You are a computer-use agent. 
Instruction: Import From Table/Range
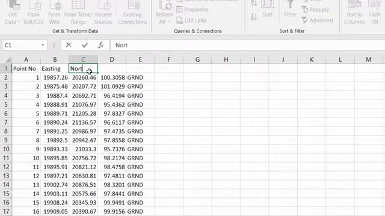tap(78, 13)
